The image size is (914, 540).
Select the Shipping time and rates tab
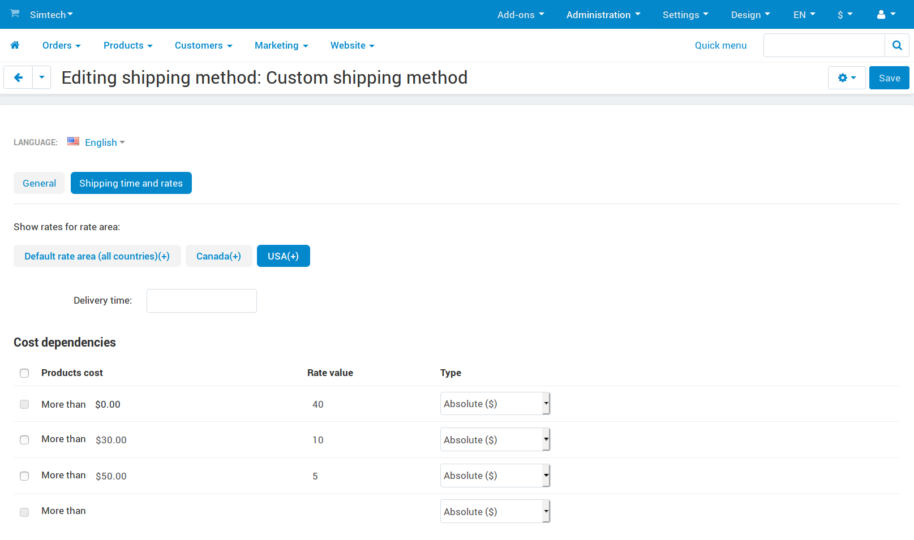coord(131,183)
